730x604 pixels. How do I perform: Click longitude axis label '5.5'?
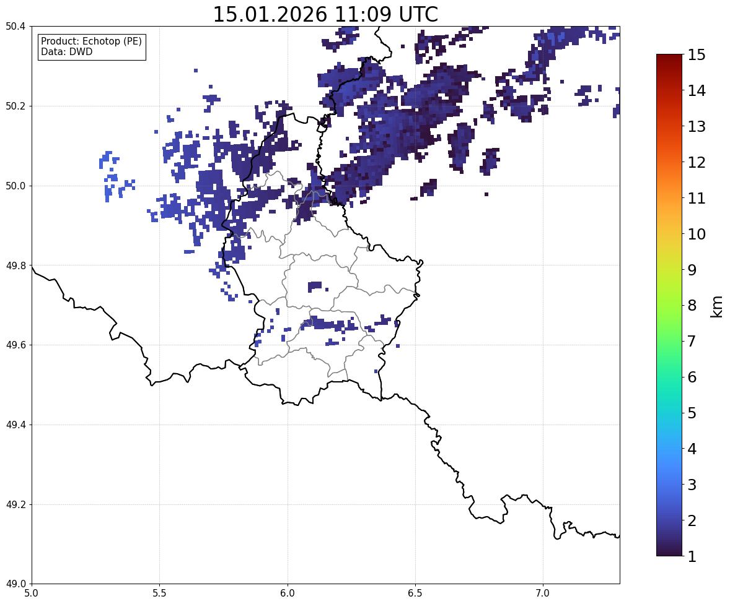[x=159, y=593]
